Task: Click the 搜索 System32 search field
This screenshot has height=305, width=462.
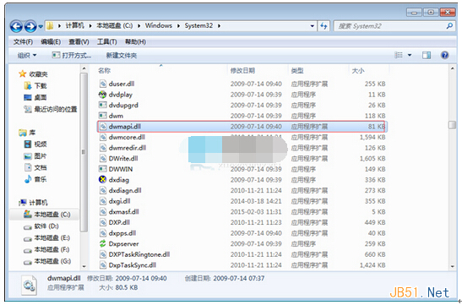Action: [x=390, y=26]
